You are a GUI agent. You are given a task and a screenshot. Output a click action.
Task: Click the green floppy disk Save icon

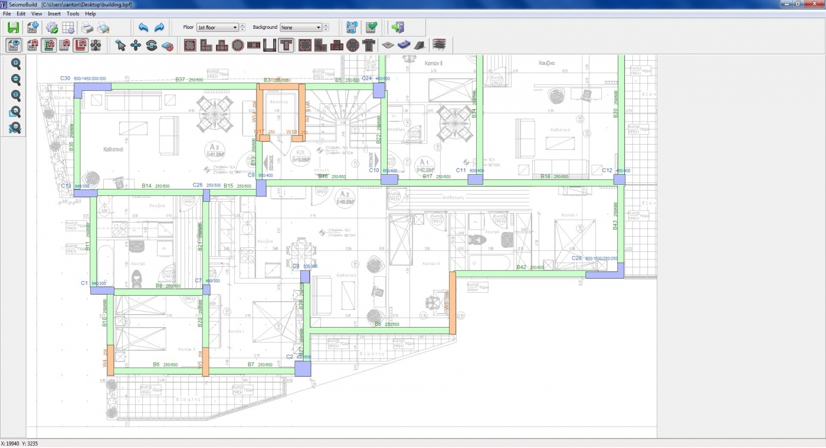coord(13,27)
